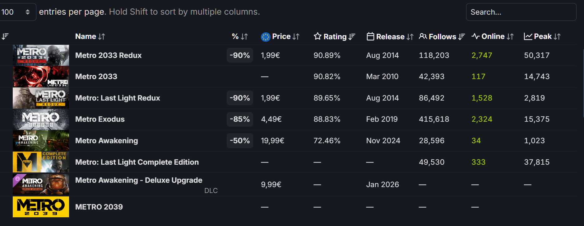
Task: Click the calendar icon beside Release
Action: click(x=370, y=36)
